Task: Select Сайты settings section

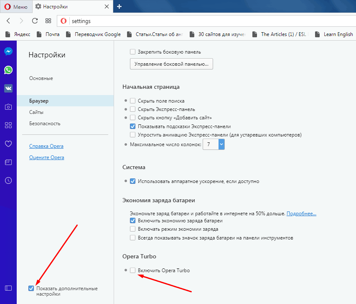Action: [x=36, y=112]
